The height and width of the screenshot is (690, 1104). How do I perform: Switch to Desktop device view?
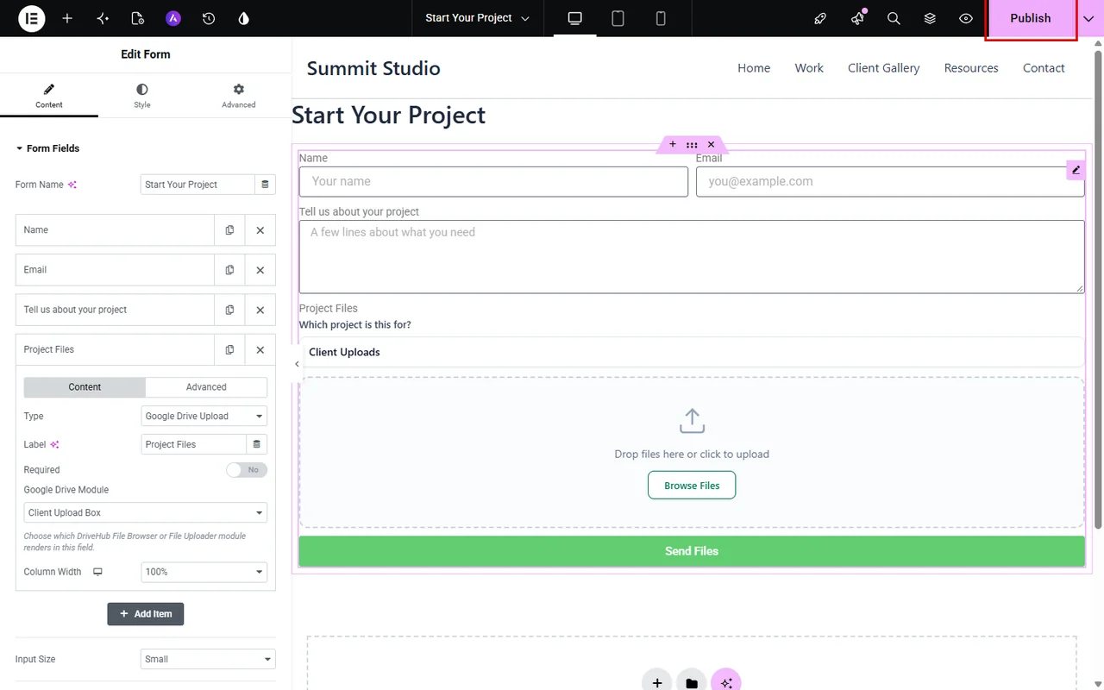[x=575, y=18]
